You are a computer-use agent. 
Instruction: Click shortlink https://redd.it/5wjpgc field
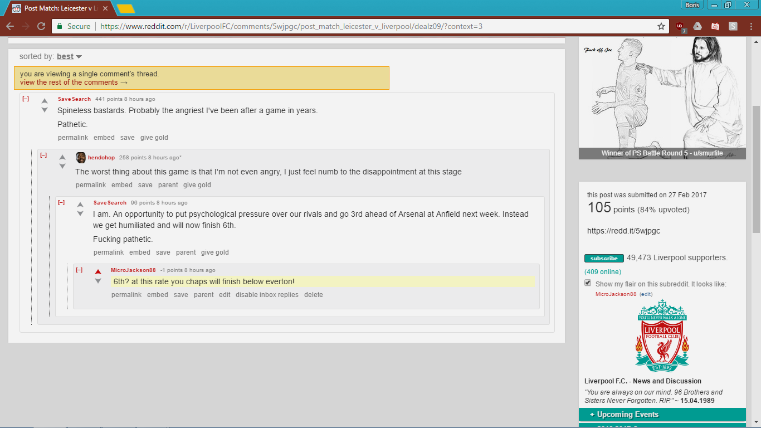tap(623, 231)
